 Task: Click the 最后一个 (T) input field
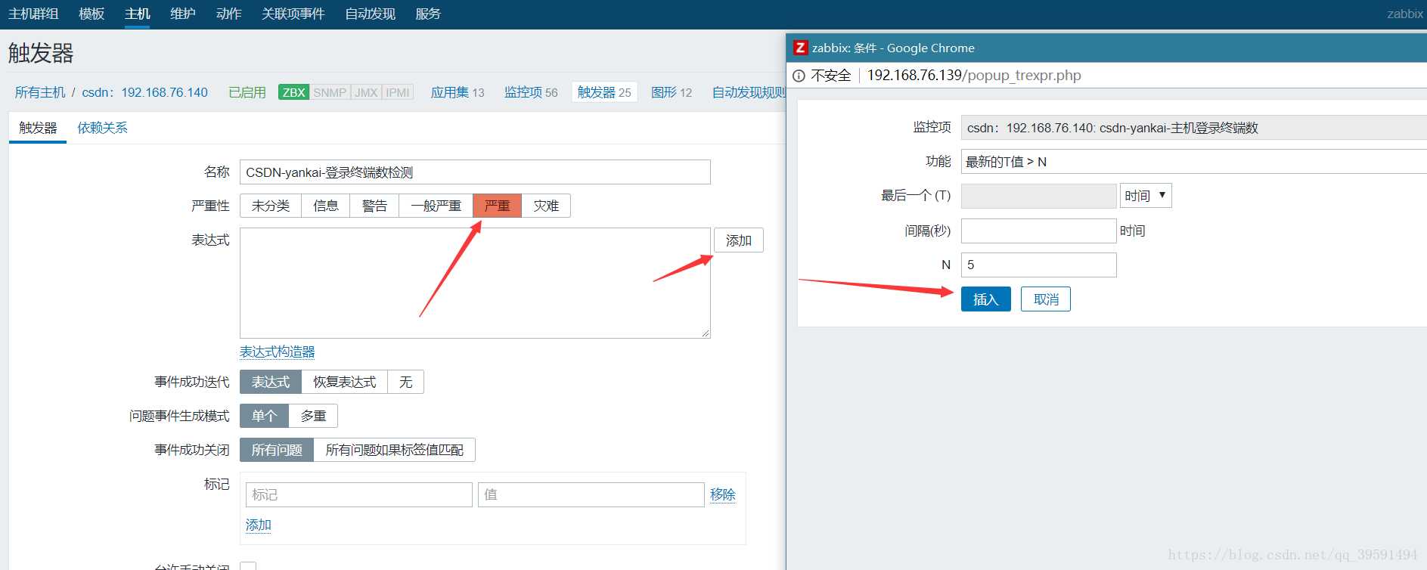pyautogui.click(x=1039, y=196)
